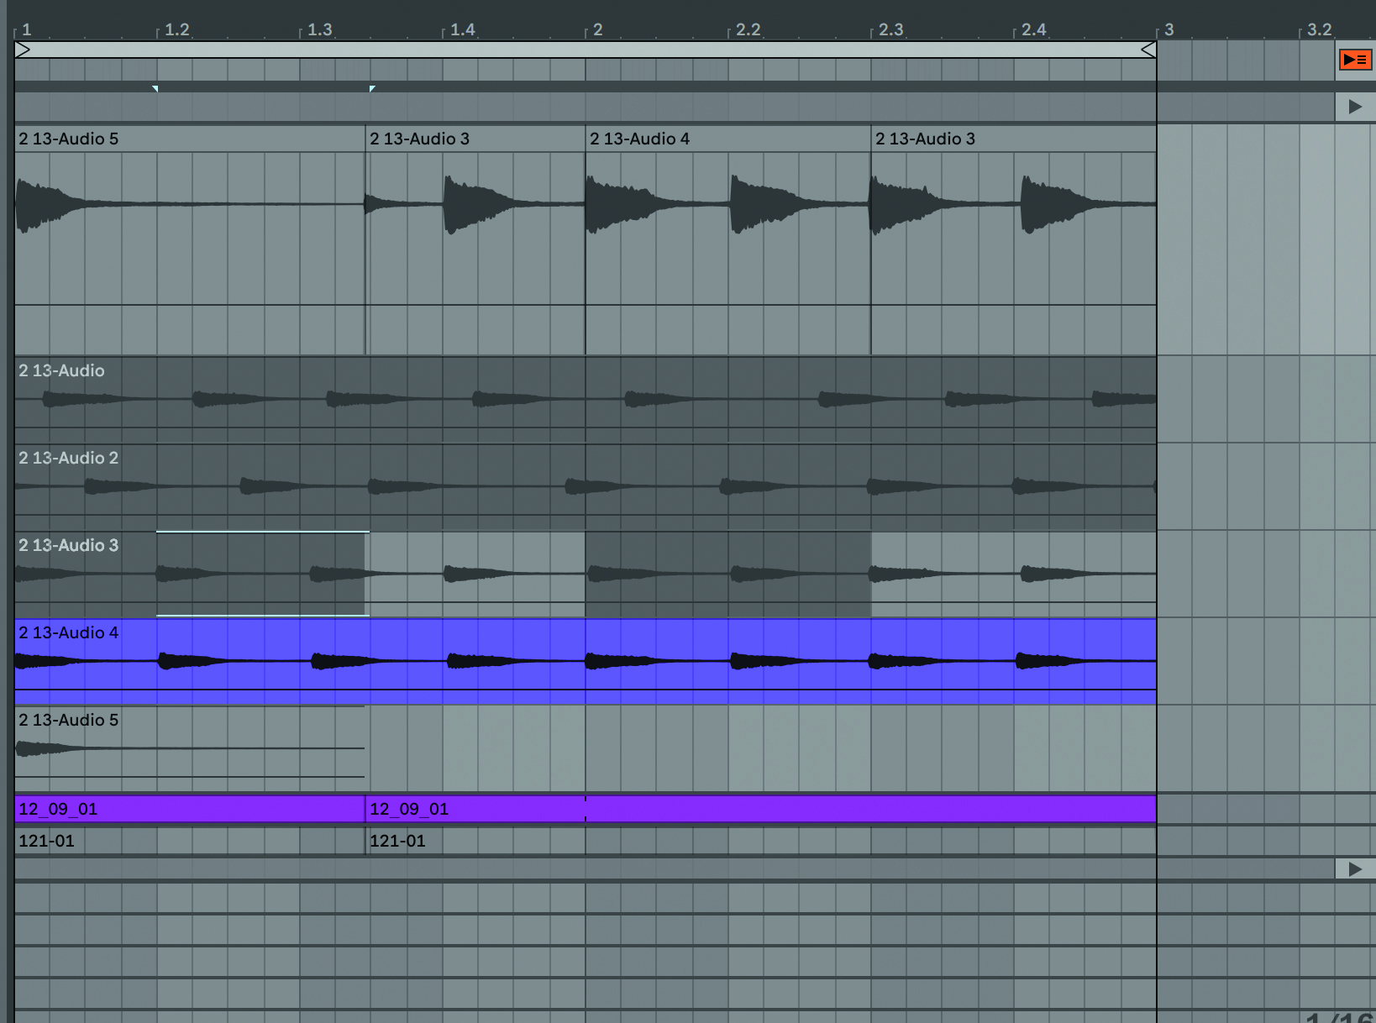This screenshot has width=1376, height=1023.
Task: Click the waveform in the '2 13-Audio 4' main clip
Action: (728, 204)
